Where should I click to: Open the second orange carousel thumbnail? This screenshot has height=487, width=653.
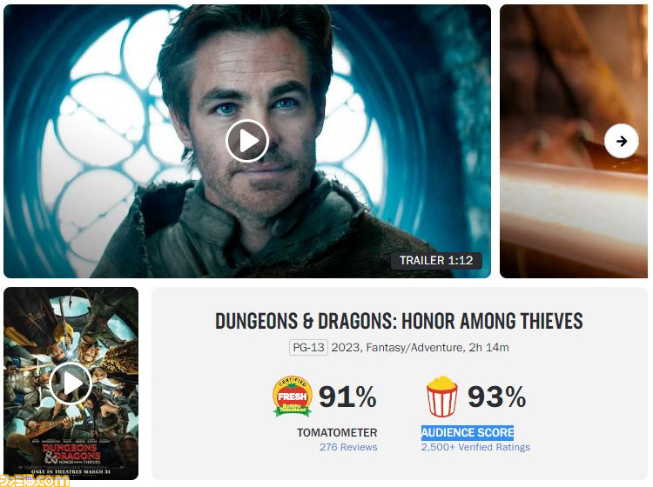point(574,141)
